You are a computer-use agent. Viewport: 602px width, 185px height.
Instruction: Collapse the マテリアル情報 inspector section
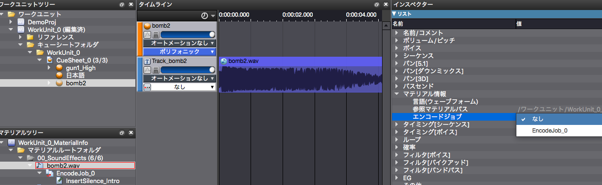[396, 94]
